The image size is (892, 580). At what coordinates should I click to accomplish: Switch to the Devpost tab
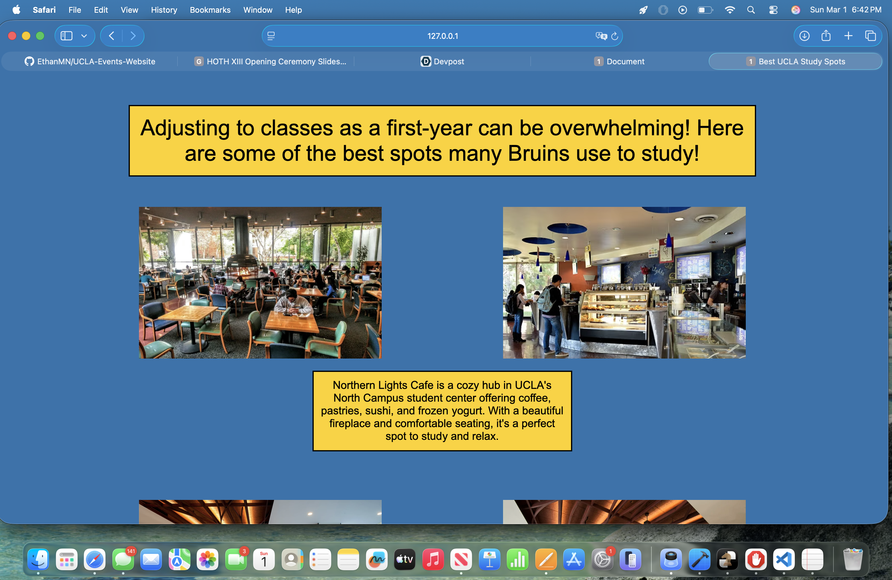click(x=442, y=62)
